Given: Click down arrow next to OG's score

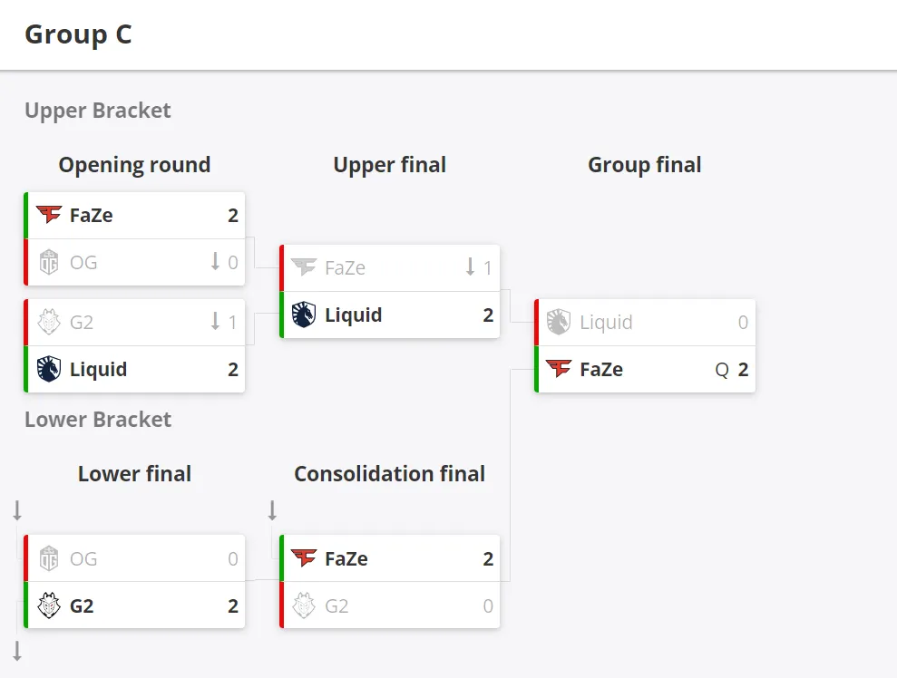Looking at the screenshot, I should [x=215, y=261].
